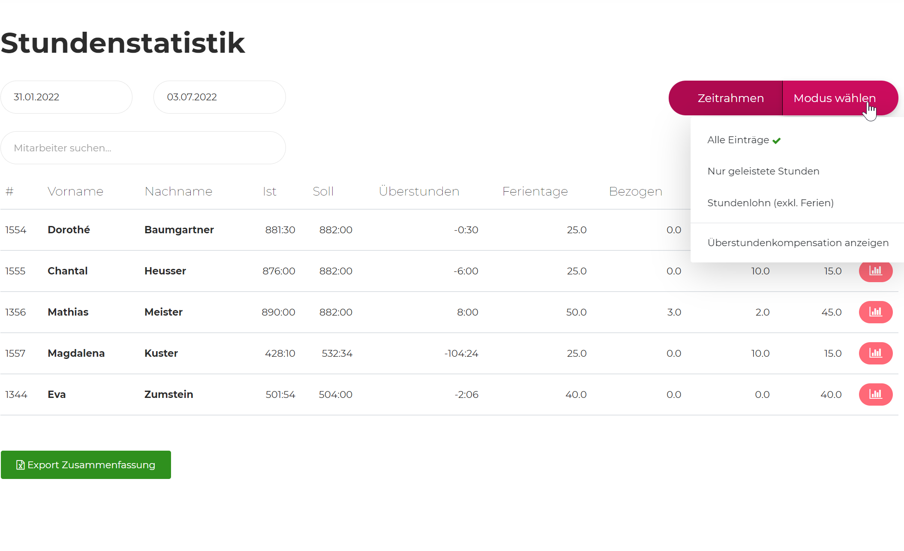
Task: Sort by the Ferientage column header
Action: point(535,191)
